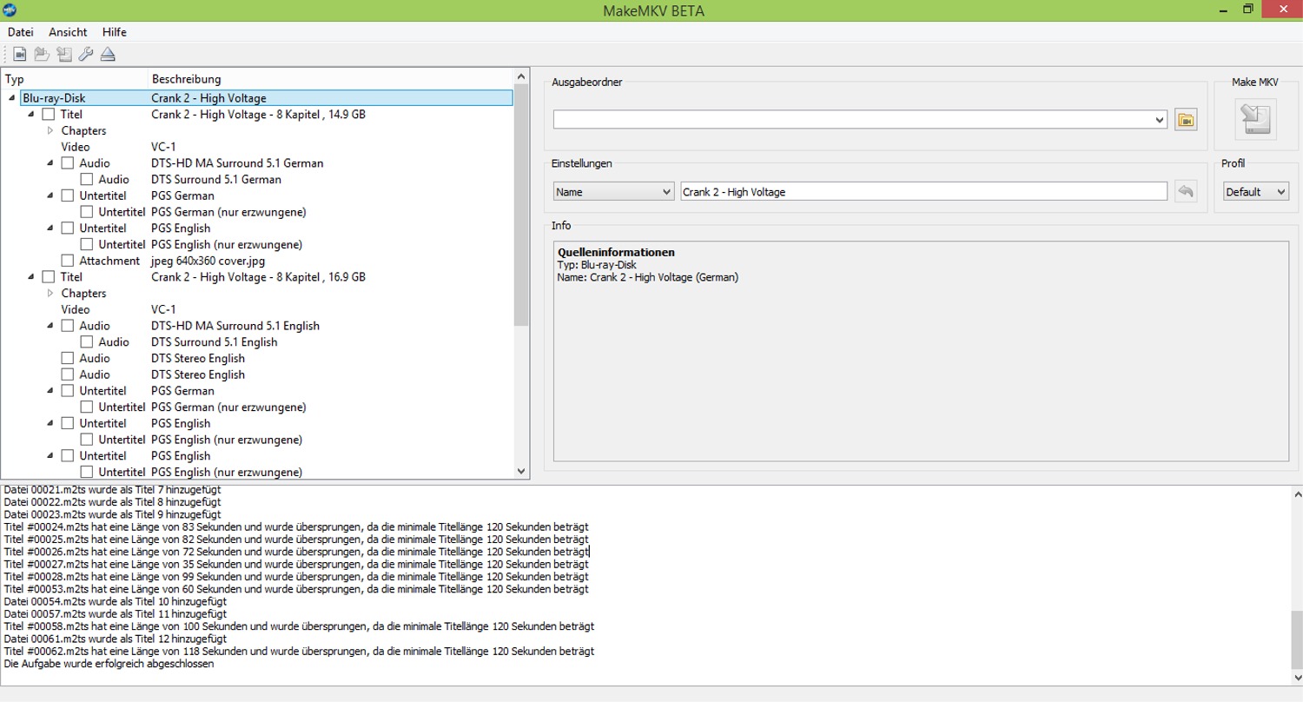The image size is (1303, 702).
Task: Check the DTS-HD MA Surround 5.1 English audio box
Action: coord(68,325)
